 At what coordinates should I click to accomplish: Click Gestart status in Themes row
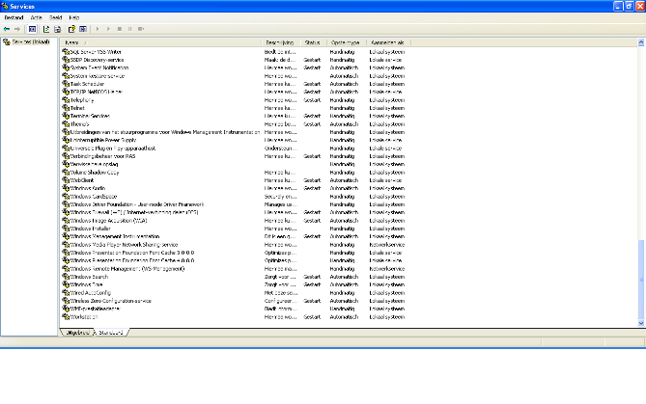(312, 124)
